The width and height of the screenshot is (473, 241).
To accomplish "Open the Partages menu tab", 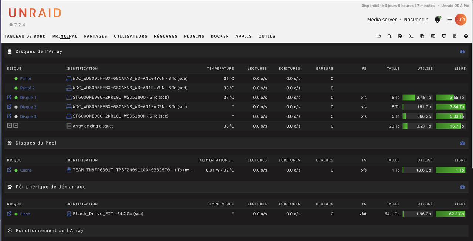I will coord(96,36).
